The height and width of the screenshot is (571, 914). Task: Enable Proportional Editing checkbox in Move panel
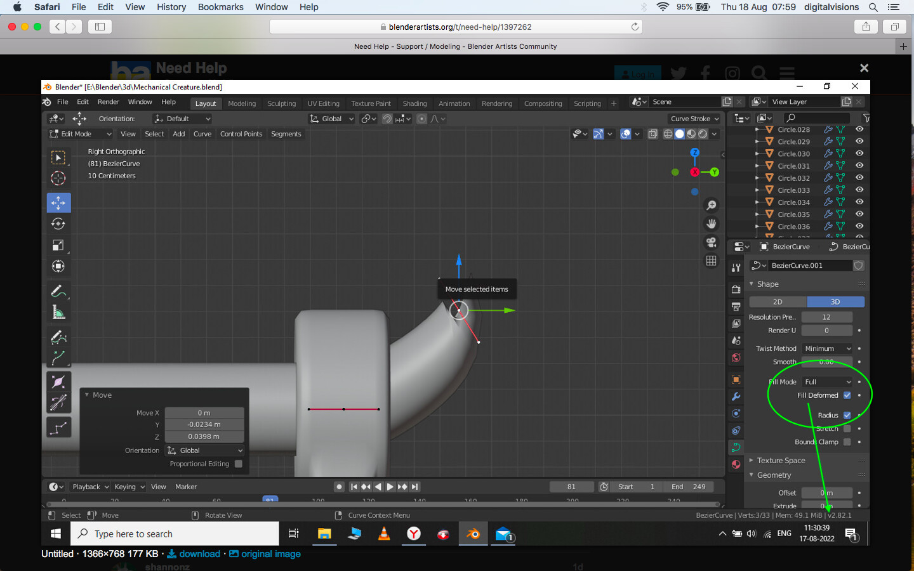pyautogui.click(x=239, y=464)
